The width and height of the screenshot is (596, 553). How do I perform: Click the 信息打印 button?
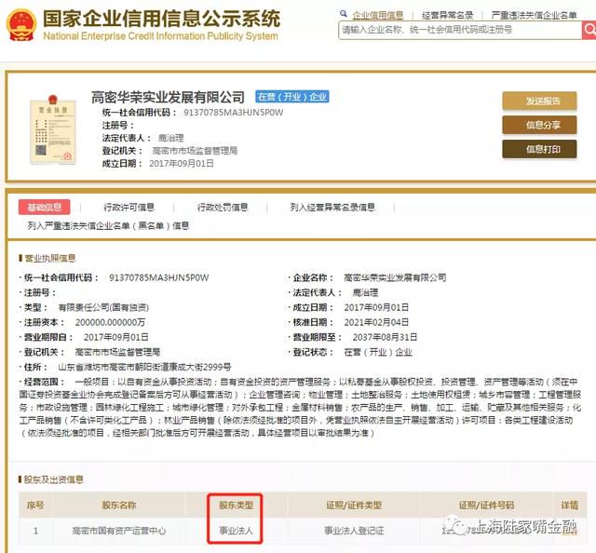[539, 149]
